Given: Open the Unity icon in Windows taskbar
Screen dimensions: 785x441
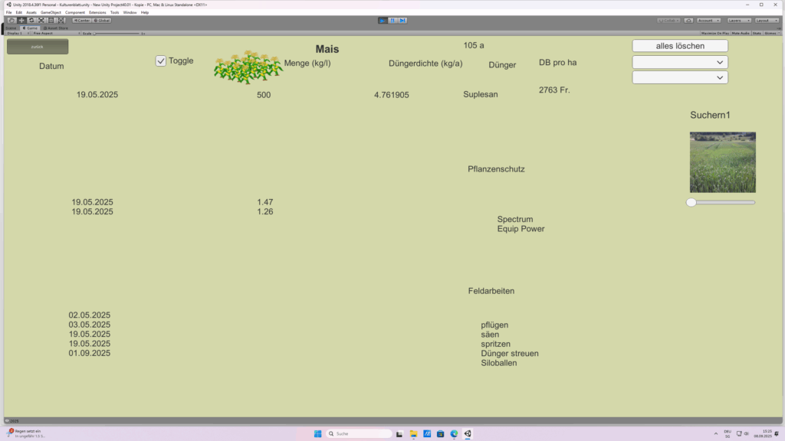Looking at the screenshot, I should (468, 433).
